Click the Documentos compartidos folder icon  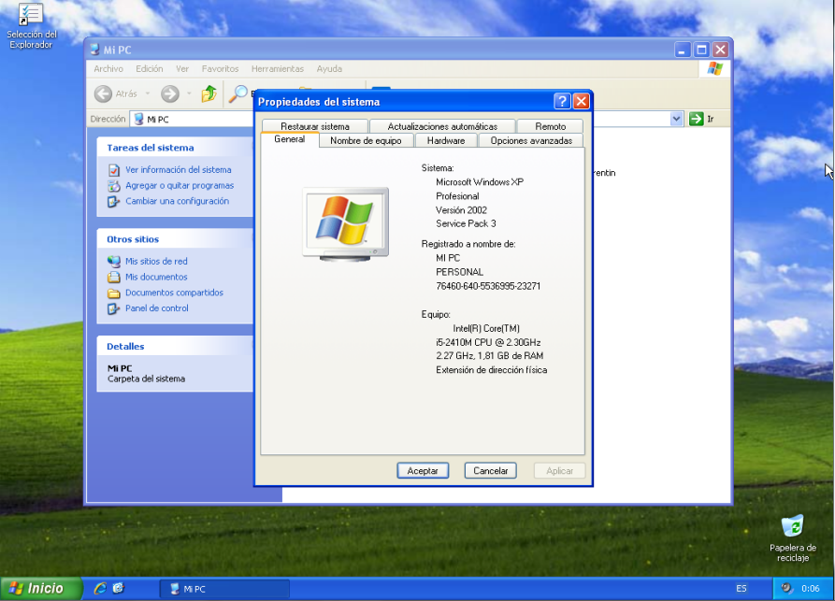coord(114,293)
